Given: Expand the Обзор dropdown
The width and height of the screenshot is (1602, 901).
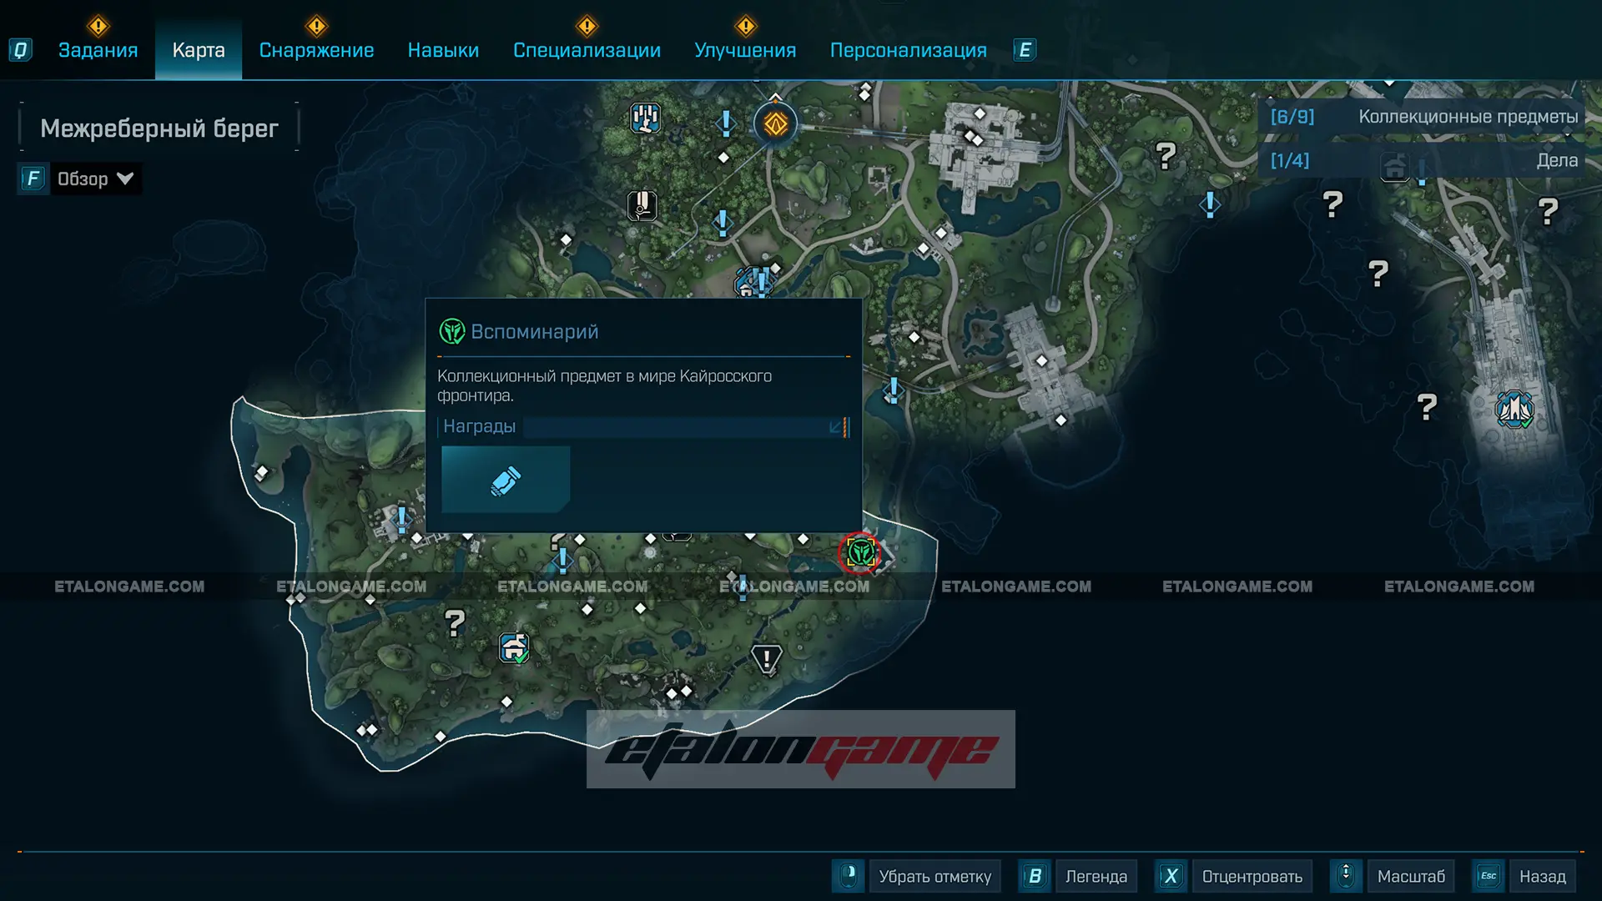Looking at the screenshot, I should click(x=94, y=179).
